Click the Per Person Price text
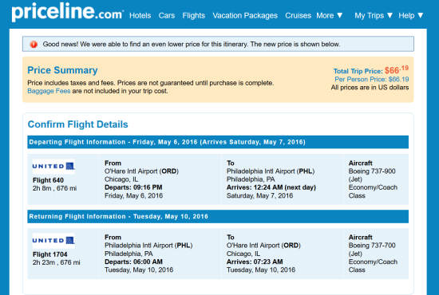This screenshot has width=439, height=295. [371, 80]
